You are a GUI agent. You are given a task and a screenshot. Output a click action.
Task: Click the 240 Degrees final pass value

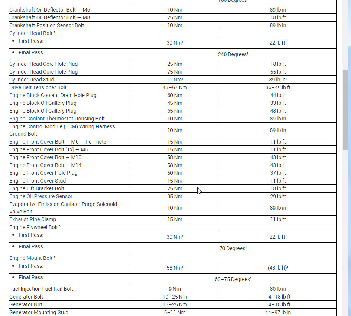[x=233, y=54]
